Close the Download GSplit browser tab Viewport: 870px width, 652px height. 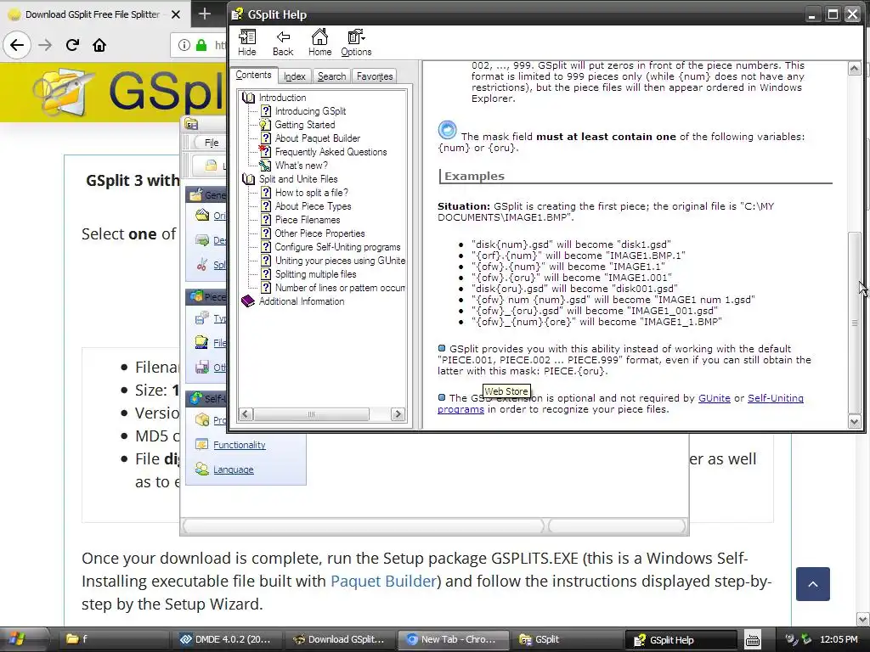(175, 14)
